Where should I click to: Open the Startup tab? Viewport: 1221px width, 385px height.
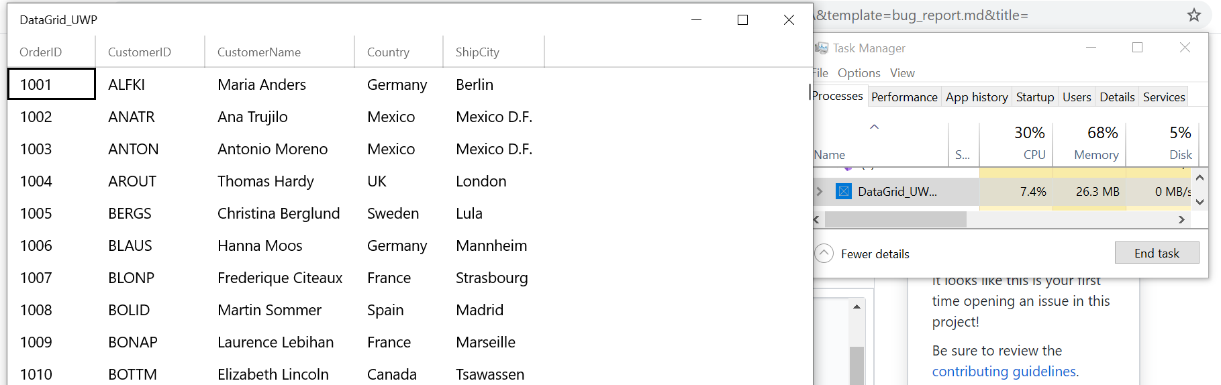1035,97
